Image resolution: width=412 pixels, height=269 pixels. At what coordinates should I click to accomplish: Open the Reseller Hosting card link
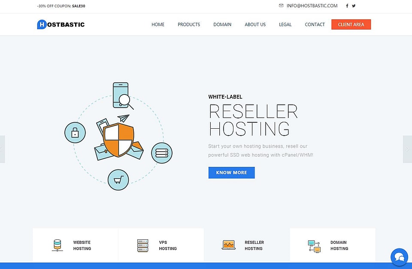click(x=254, y=245)
